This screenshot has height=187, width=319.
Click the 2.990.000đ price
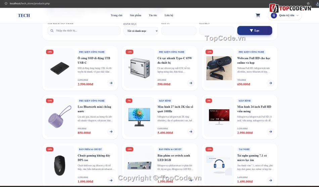point(245,133)
